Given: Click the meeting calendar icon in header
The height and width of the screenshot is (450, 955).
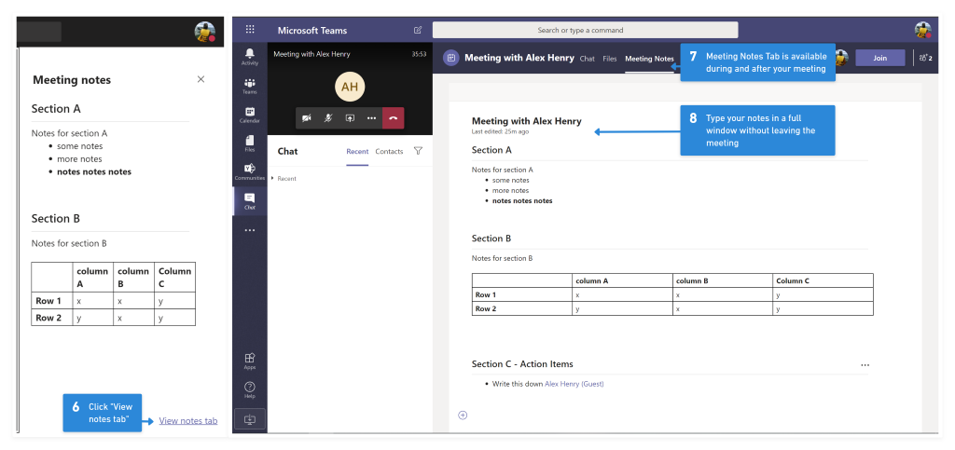Looking at the screenshot, I should tap(451, 58).
